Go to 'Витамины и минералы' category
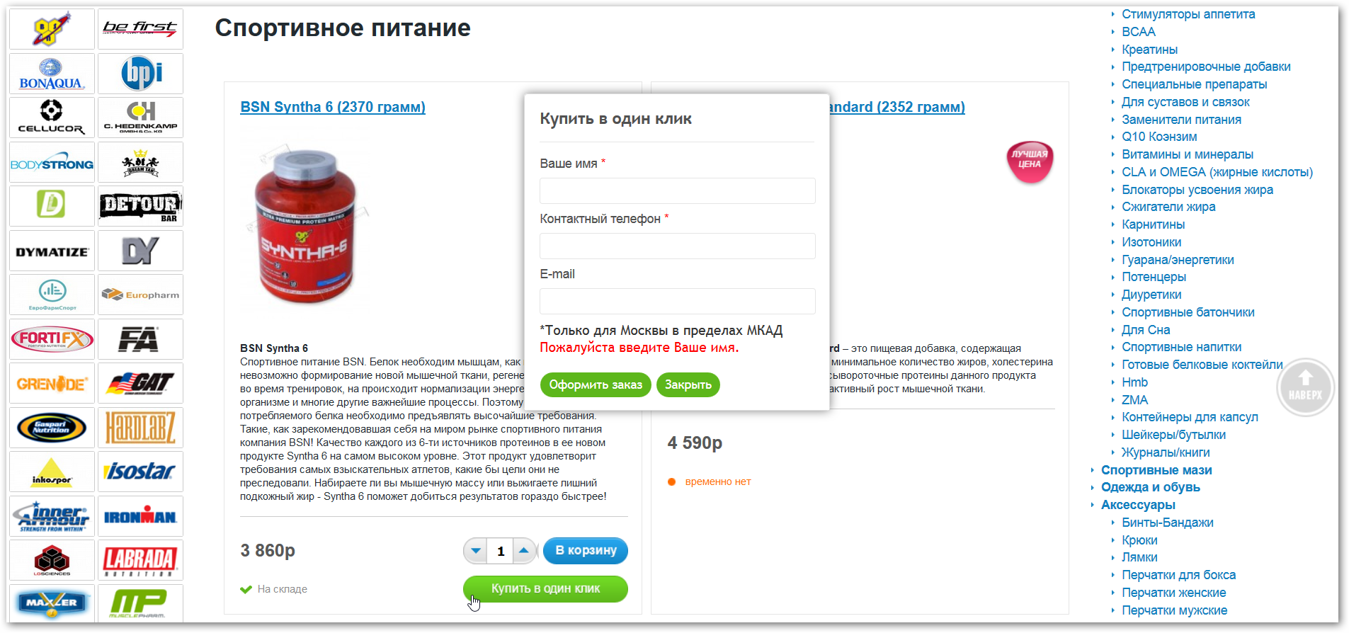Viewport: 1349px width, 633px height. (x=1188, y=154)
